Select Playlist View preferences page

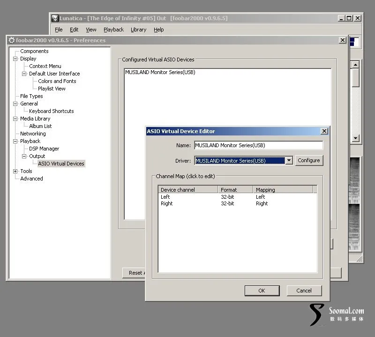click(x=52, y=89)
